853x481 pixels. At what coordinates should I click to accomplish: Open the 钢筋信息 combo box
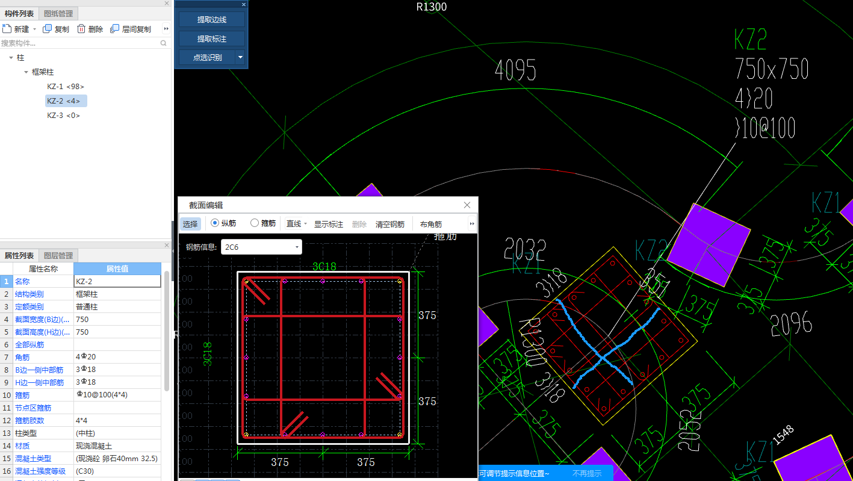point(261,247)
